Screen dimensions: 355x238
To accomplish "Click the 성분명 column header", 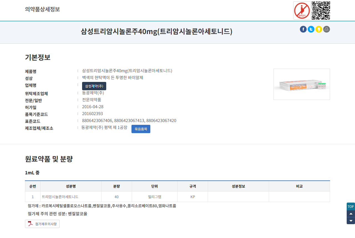I will click(71, 186).
